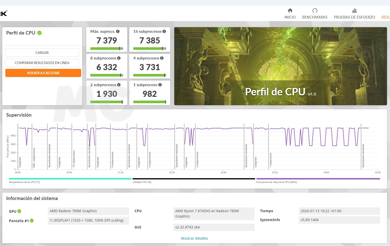
Task: Expand system info with Mostrar detalles
Action: (x=194, y=238)
